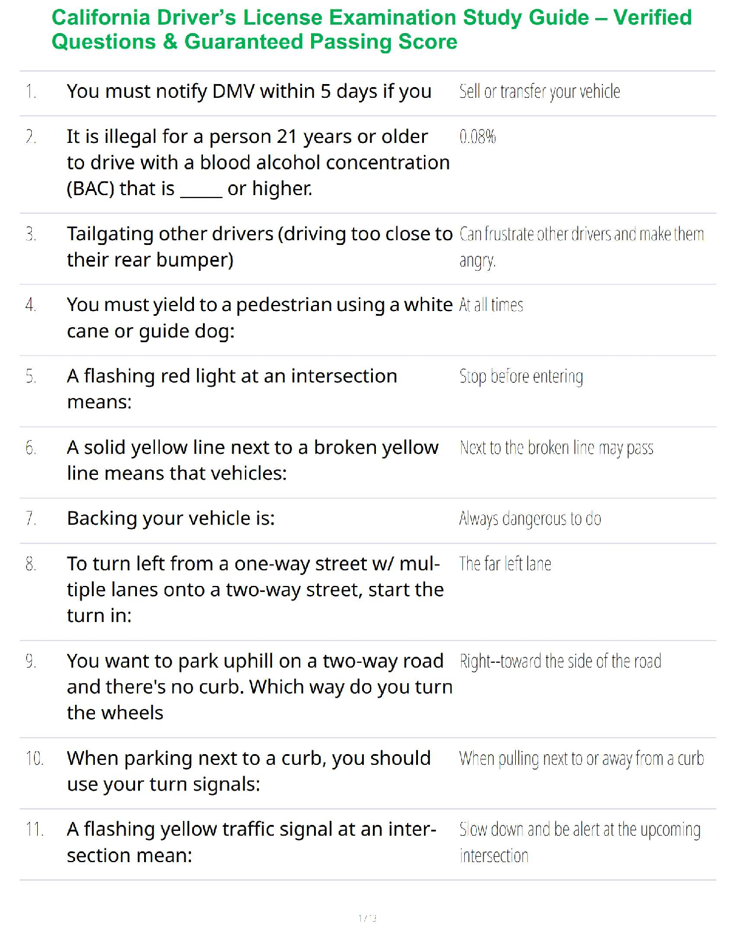Select "The far left lane" answer
Viewport: 735px width, 951px height.
[x=505, y=564]
